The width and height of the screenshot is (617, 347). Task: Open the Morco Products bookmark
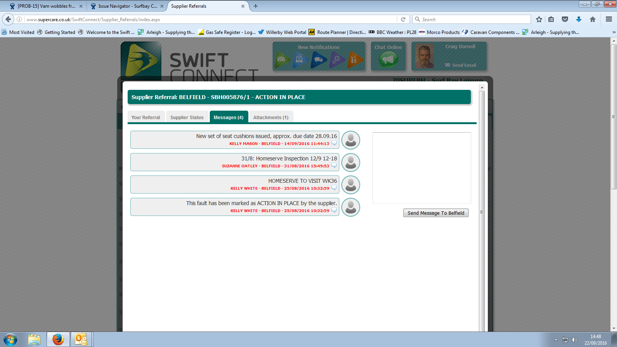tap(439, 32)
